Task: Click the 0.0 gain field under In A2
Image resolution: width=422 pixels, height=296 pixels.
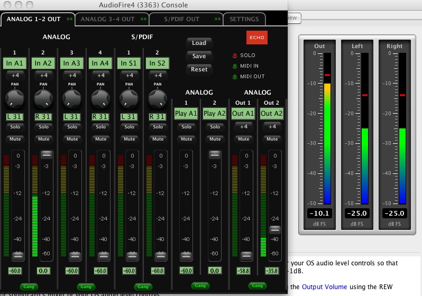Action: (x=43, y=271)
